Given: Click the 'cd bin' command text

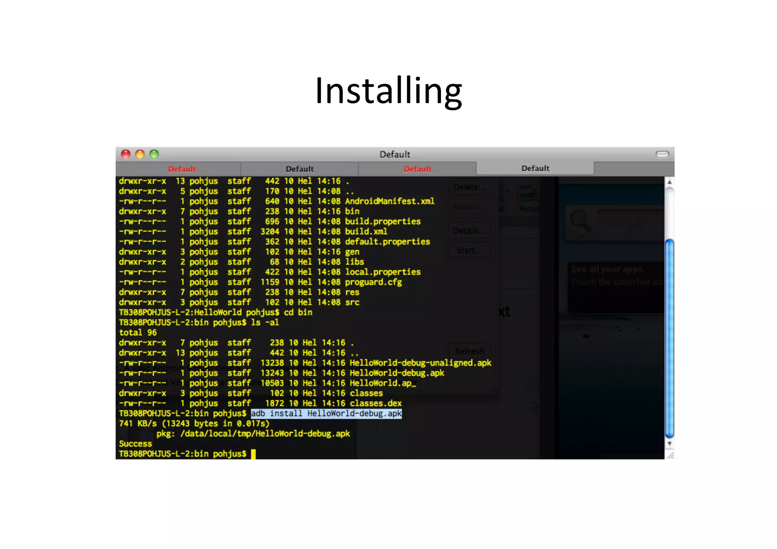Looking at the screenshot, I should click(298, 312).
